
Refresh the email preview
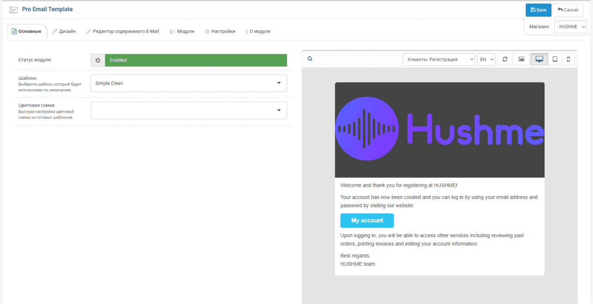coord(505,59)
